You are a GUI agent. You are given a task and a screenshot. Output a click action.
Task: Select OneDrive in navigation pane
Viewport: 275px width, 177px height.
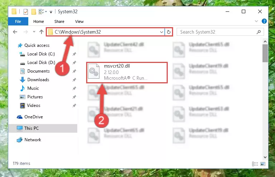[34, 117]
